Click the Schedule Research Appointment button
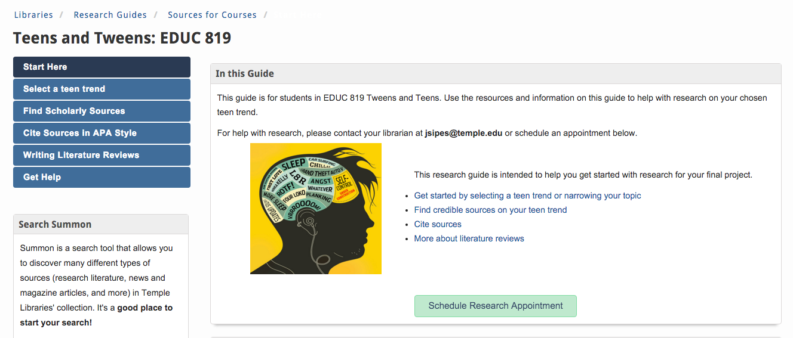The width and height of the screenshot is (793, 338). coord(495,306)
